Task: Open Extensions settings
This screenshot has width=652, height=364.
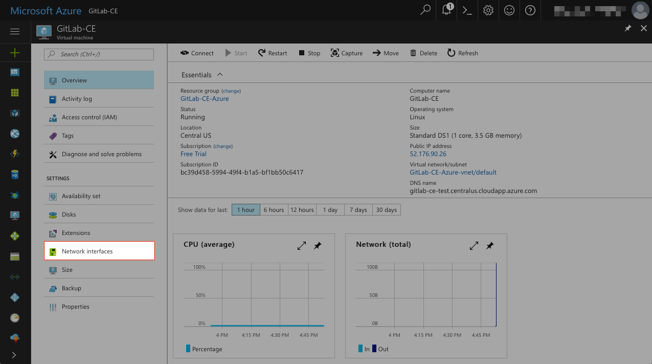Action: point(99,233)
